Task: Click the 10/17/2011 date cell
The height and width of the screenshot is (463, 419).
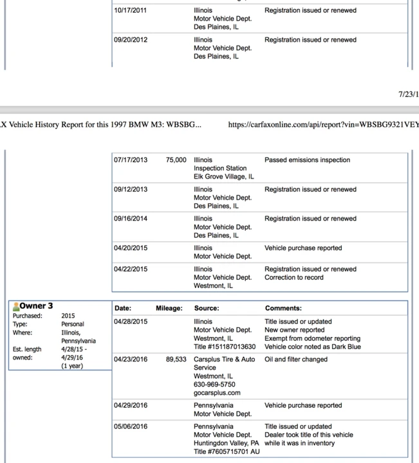Action: 130,10
